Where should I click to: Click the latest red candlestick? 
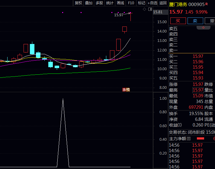[130, 17]
